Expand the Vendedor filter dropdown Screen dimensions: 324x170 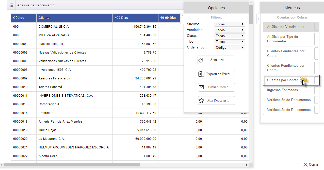(x=230, y=30)
